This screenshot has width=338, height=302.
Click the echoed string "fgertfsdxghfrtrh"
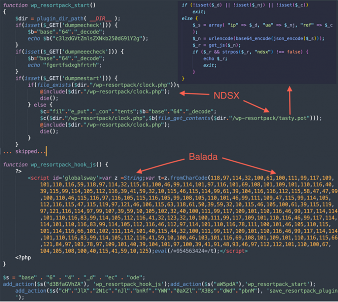pos(71,65)
